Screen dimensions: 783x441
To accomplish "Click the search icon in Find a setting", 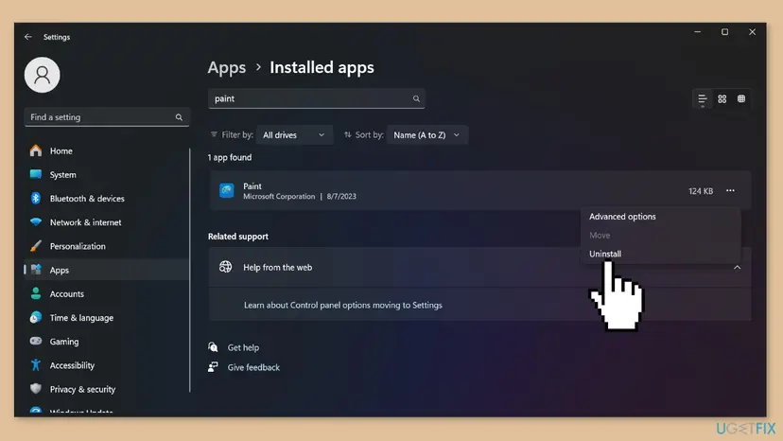I will 179,117.
